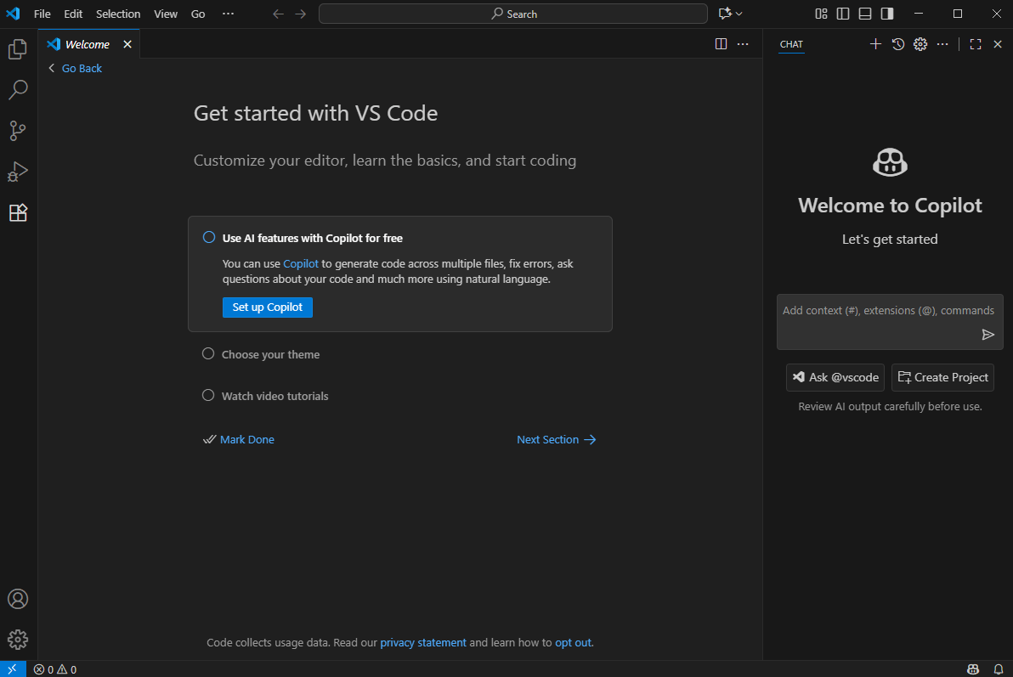Open Run and Debug view
The image size is (1013, 677).
18,172
